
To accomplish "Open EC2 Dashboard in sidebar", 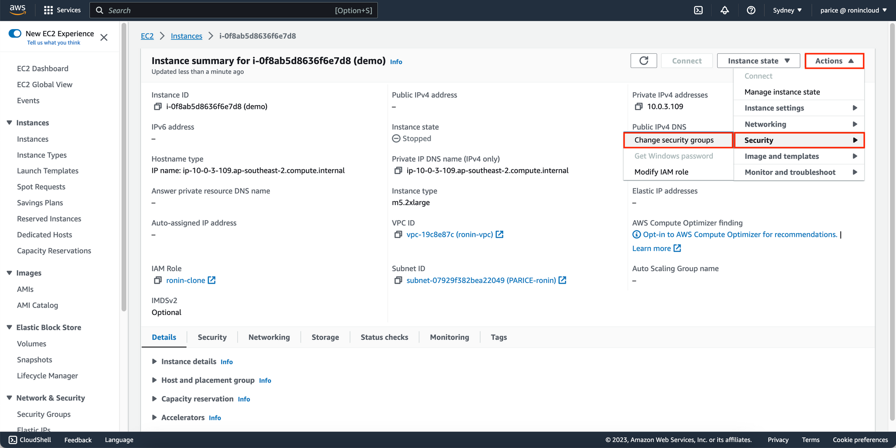I will pos(43,68).
